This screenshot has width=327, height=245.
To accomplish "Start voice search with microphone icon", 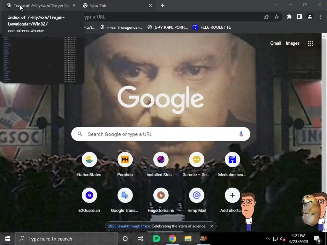I will click(x=241, y=134).
